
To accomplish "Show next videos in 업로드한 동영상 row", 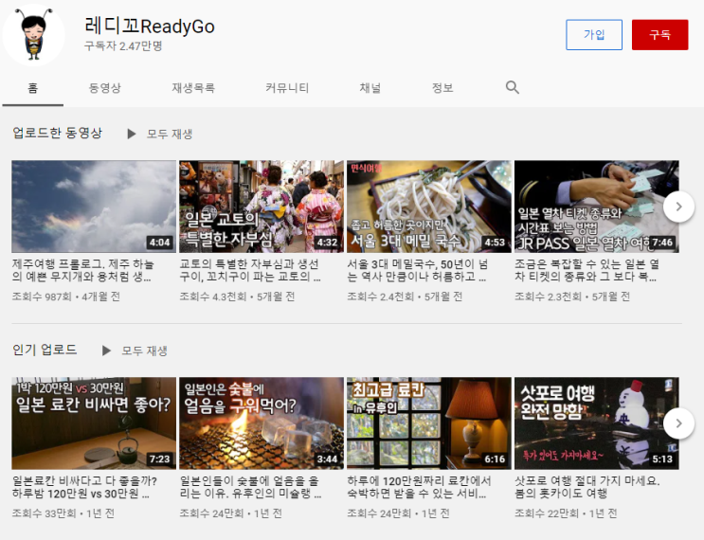I will click(x=678, y=207).
